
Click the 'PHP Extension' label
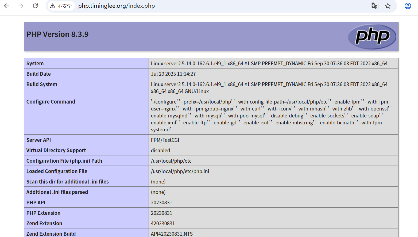click(43, 213)
